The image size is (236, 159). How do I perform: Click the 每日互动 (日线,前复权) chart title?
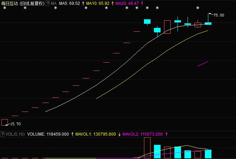23,3
